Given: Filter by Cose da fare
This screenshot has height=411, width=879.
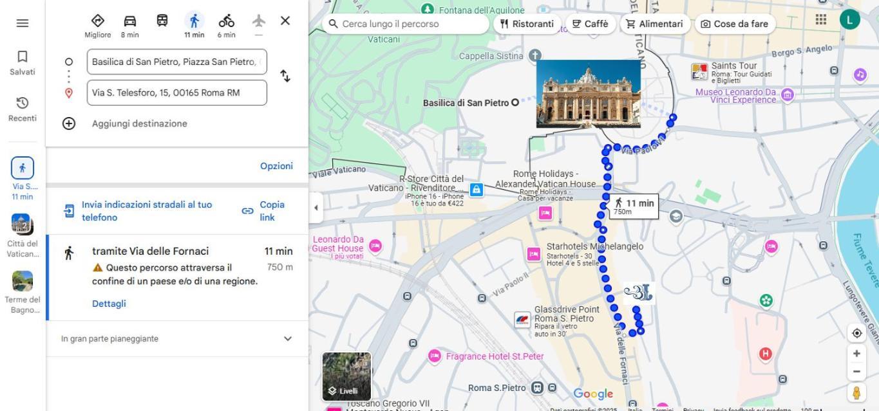Looking at the screenshot, I should tap(735, 24).
